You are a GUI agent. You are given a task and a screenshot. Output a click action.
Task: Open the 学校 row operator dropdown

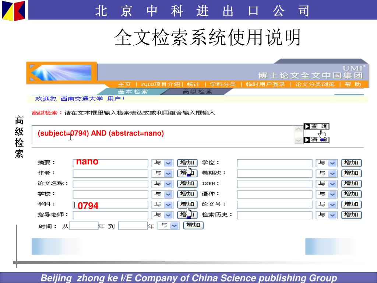coord(162,194)
